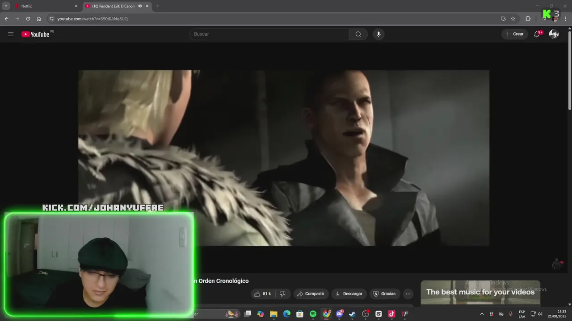The height and width of the screenshot is (321, 572).
Task: Open Steam from the taskbar
Action: [353, 314]
